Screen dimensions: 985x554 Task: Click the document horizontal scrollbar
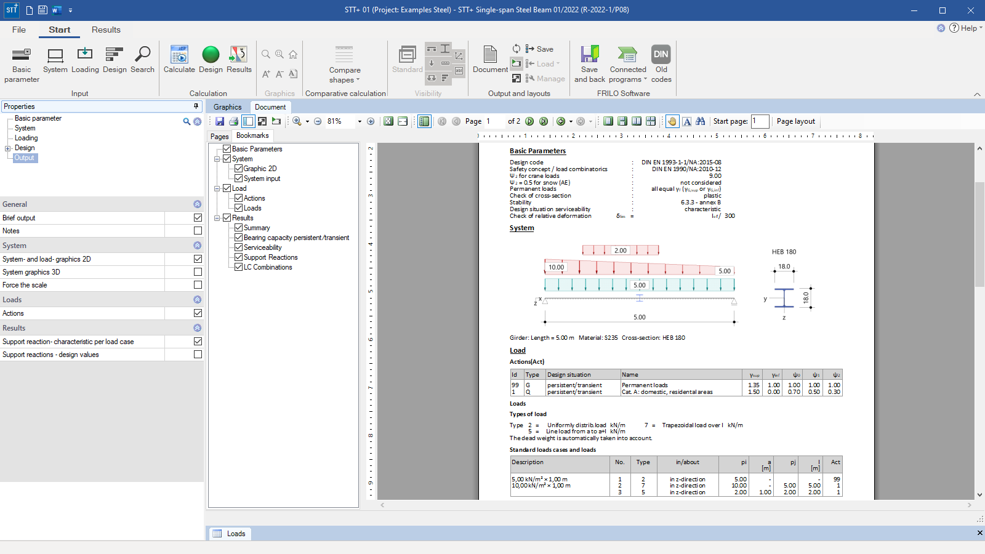click(675, 505)
